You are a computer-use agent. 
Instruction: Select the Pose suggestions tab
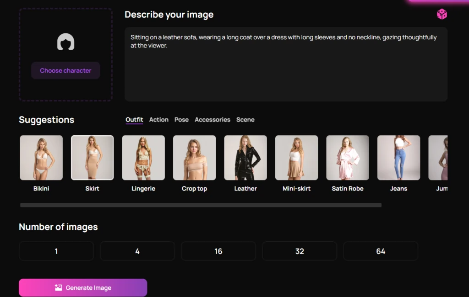(181, 120)
